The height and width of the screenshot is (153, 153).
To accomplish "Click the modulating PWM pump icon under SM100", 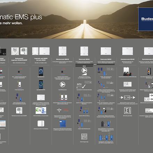I will [x=84, y=71].
